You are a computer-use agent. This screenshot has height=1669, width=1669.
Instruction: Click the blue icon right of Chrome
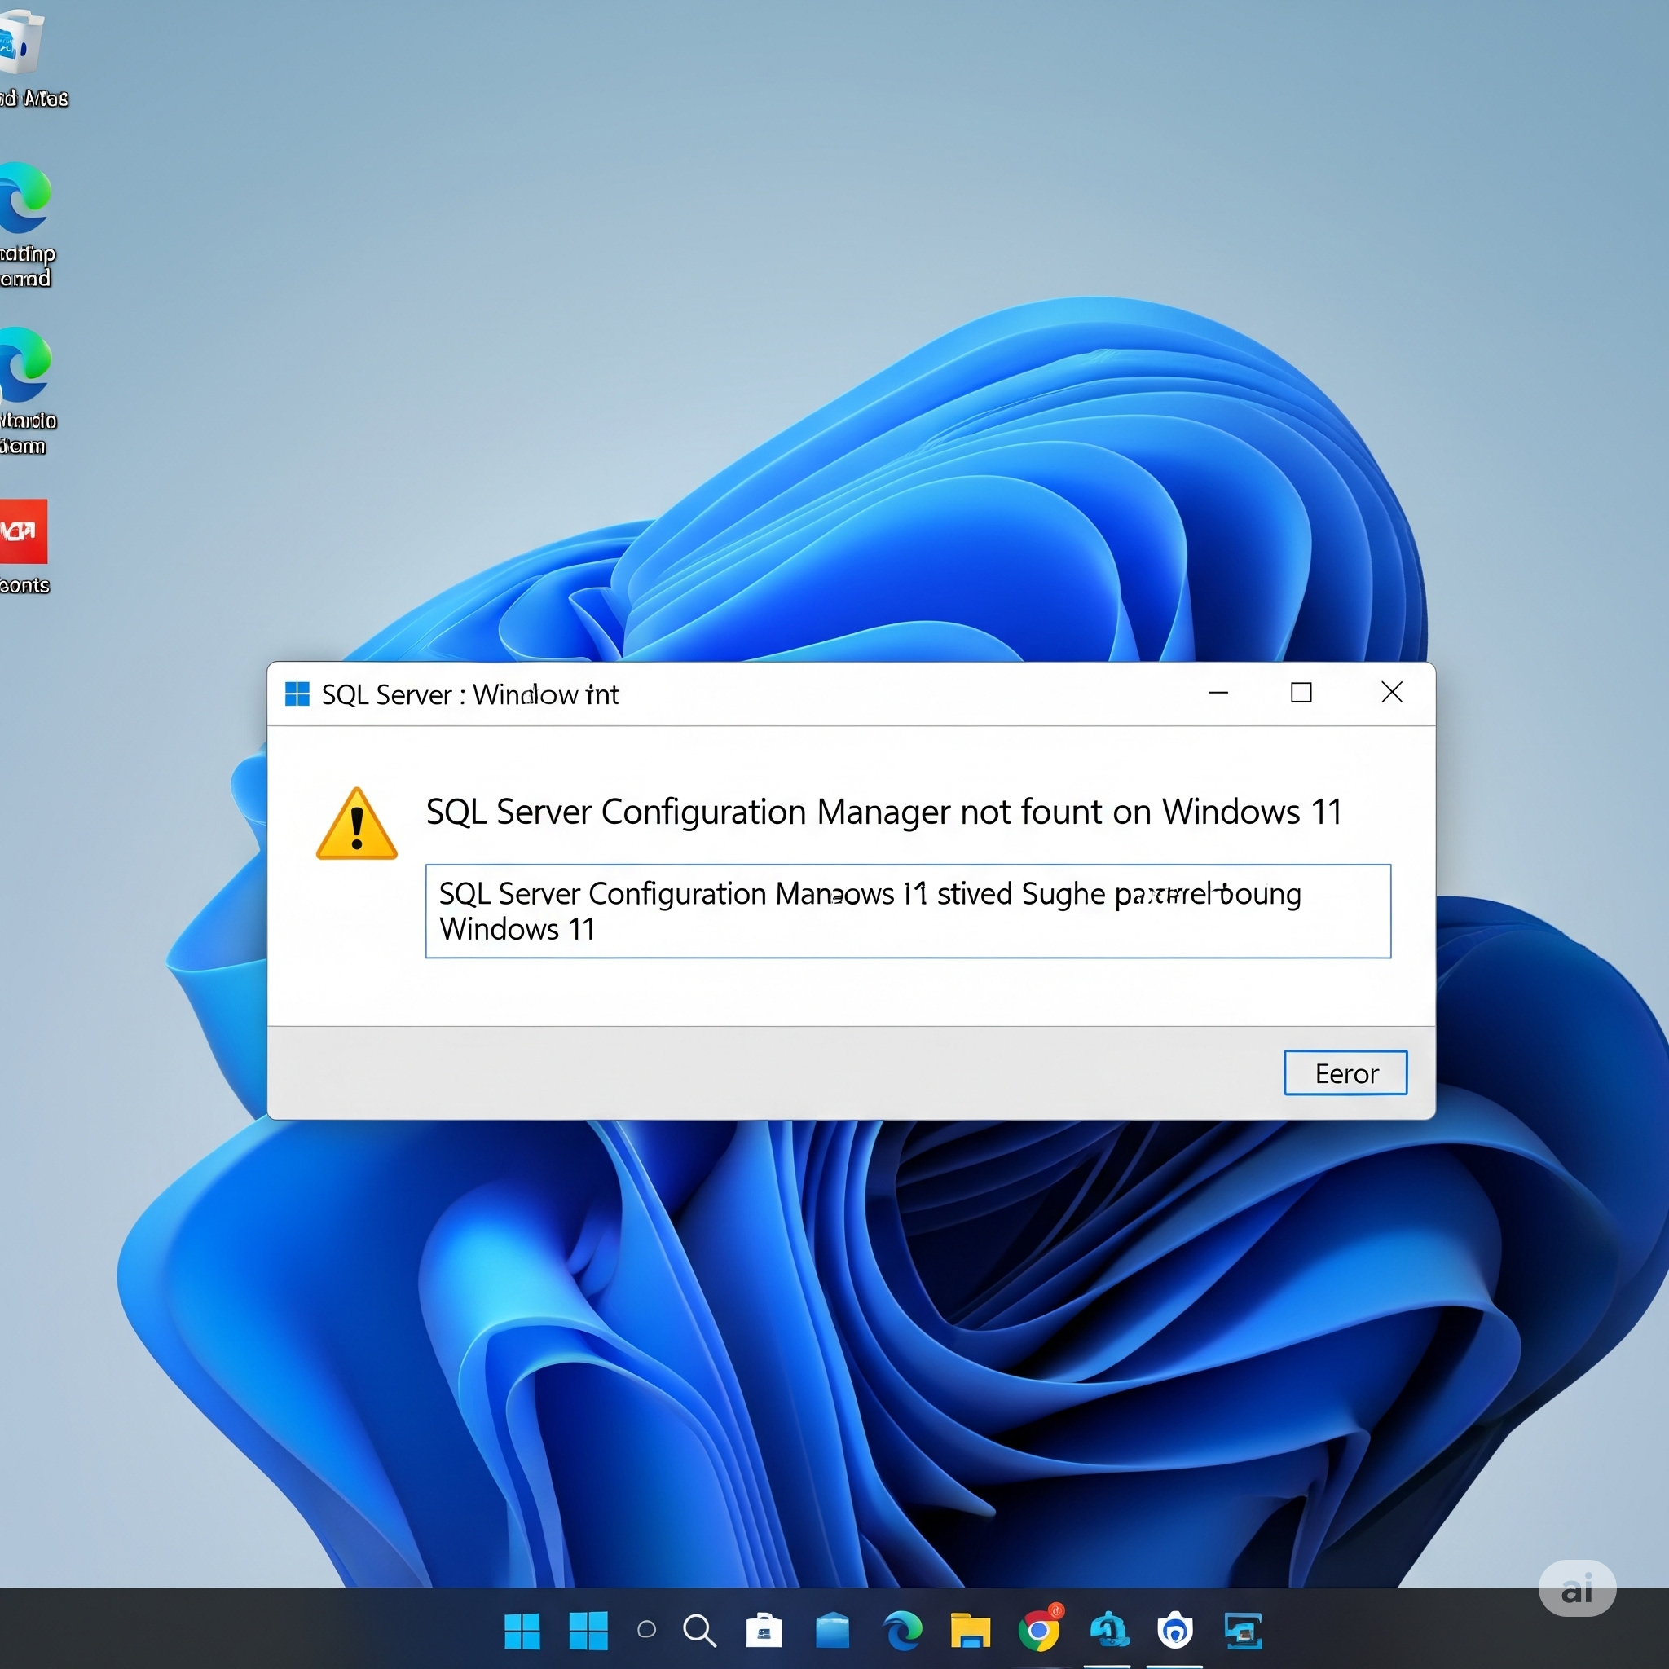click(x=1108, y=1630)
